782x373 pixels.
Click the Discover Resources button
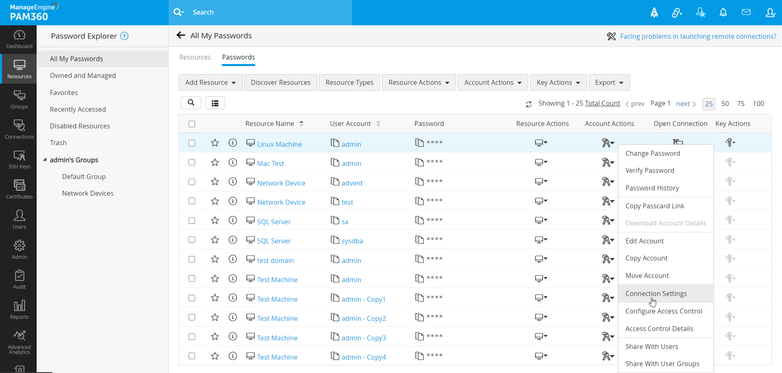click(x=280, y=82)
